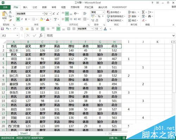
Task: Click the Delete cells button
Action: coord(133,16)
